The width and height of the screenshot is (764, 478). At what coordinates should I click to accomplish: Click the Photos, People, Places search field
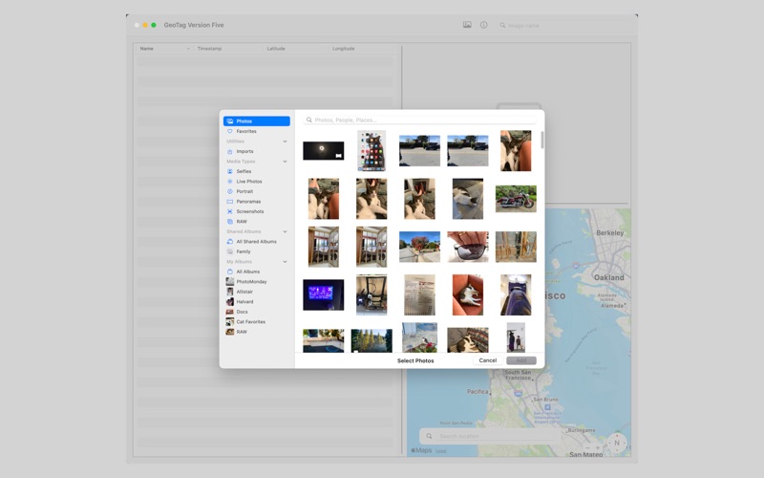click(x=419, y=119)
